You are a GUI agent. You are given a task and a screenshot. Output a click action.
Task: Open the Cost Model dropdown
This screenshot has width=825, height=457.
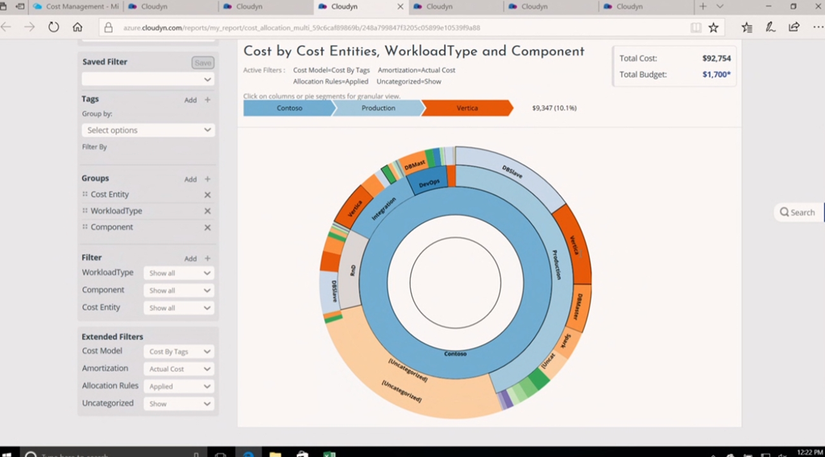point(179,352)
